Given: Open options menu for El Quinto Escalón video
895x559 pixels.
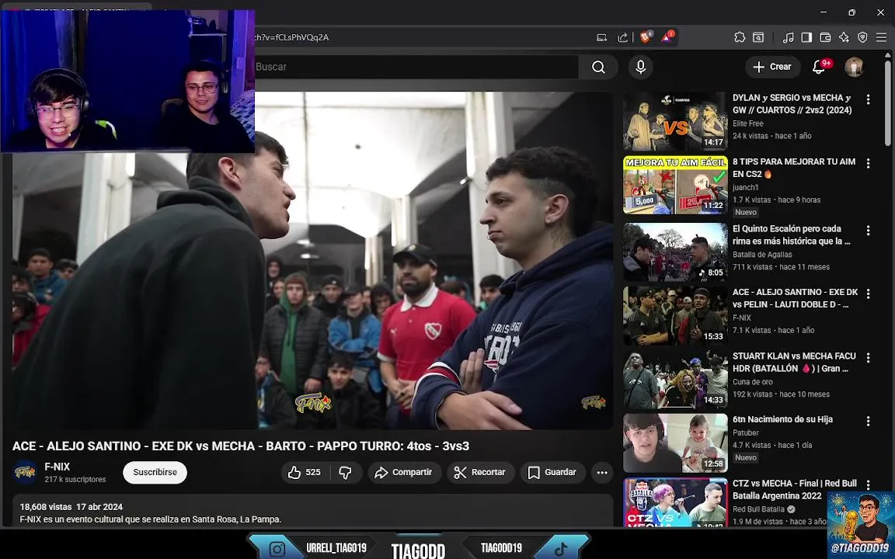Looking at the screenshot, I should point(868,231).
